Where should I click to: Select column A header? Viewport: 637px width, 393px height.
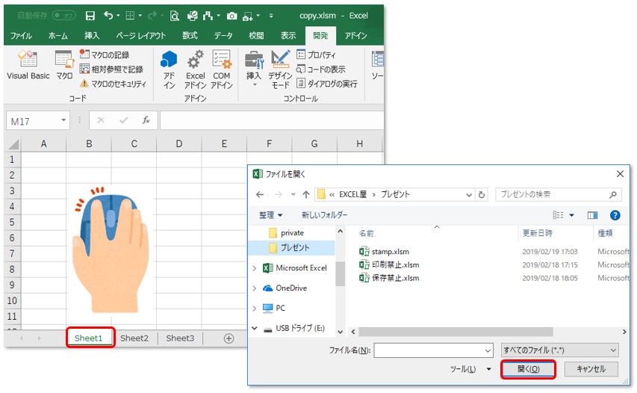coord(43,144)
